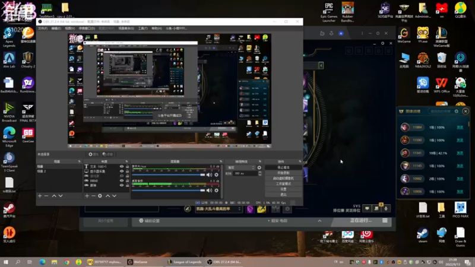Remove the selected scene with the minus button

pos(46,196)
